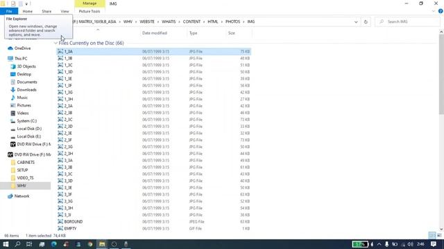Viewport: 444px width, 249px height.
Task: Select the 3_3I file icon
Action: click(60, 215)
